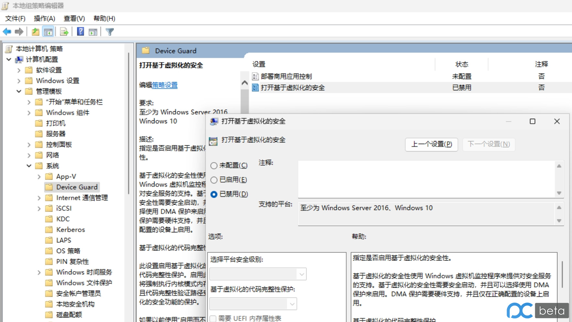
Task: Click the policy icon beside 部署商用应用控制
Action: click(x=255, y=76)
